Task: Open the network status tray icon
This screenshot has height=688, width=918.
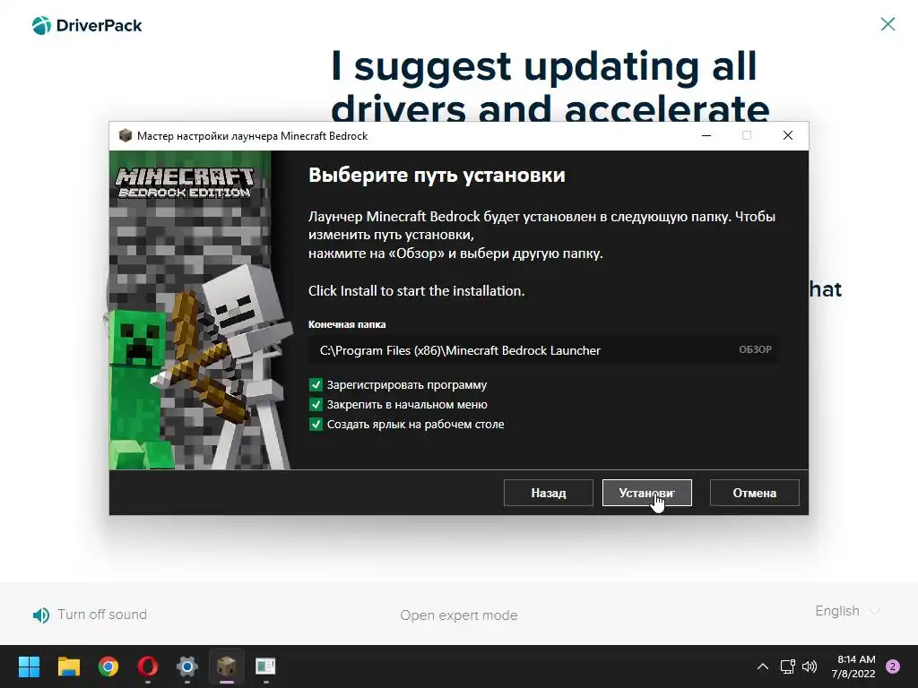Action: [787, 666]
